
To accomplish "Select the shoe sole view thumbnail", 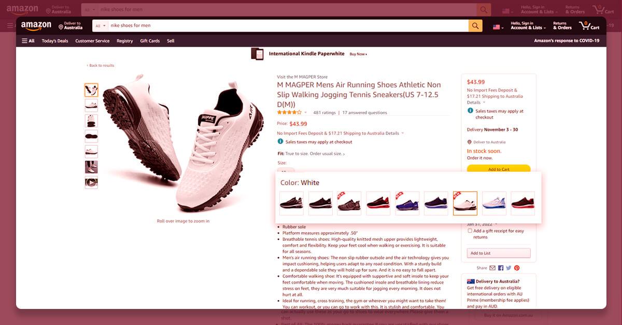I will 91,136.
